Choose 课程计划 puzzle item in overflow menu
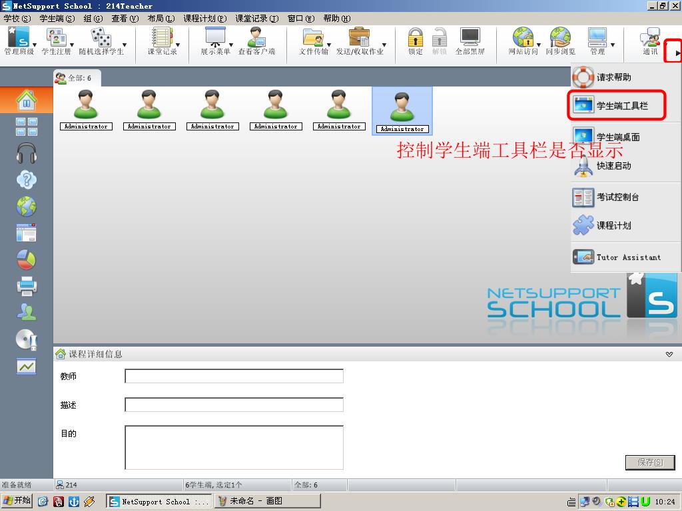The image size is (682, 511). coord(625,225)
